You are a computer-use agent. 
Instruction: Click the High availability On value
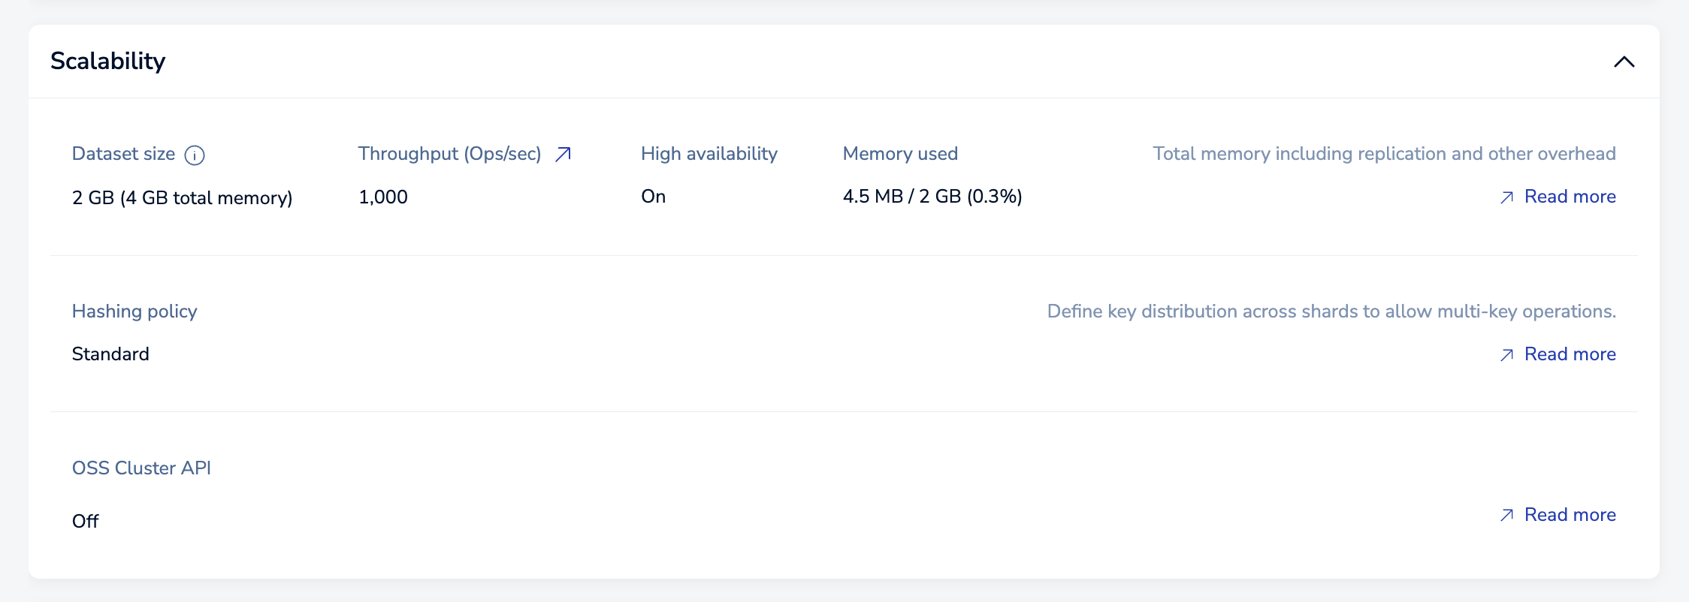(653, 197)
